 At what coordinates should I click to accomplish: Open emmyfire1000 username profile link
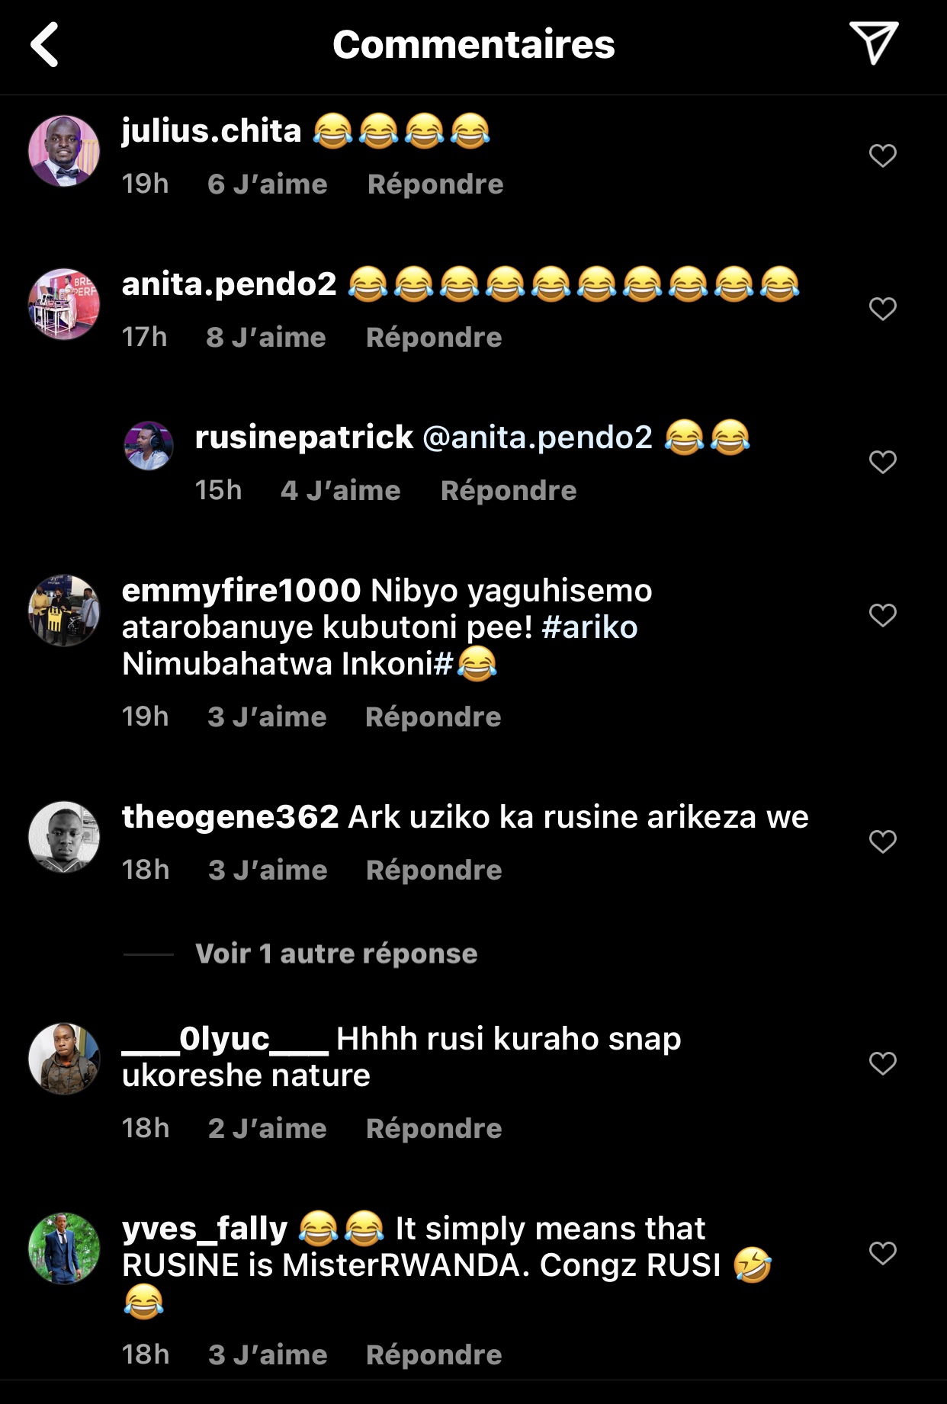[x=241, y=591]
